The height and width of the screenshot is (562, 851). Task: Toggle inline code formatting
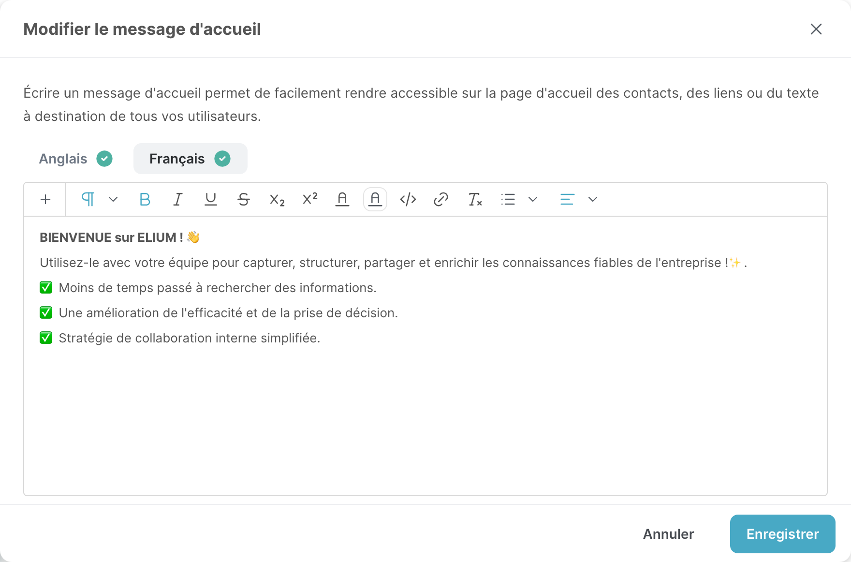pyautogui.click(x=408, y=199)
